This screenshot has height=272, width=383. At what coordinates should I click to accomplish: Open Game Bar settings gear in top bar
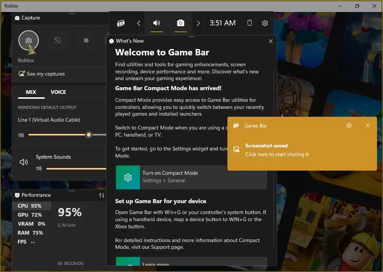click(x=265, y=23)
